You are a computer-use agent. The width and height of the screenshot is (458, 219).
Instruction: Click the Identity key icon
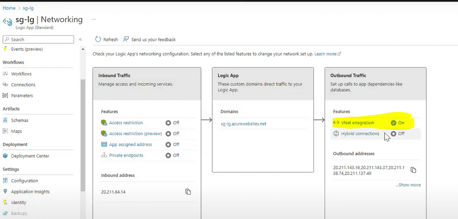(5, 203)
